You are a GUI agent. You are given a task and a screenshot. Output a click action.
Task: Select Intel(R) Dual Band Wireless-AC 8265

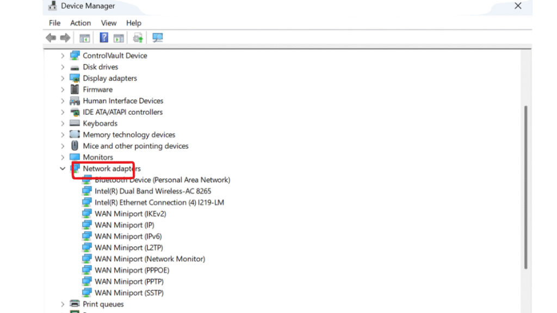(x=153, y=191)
